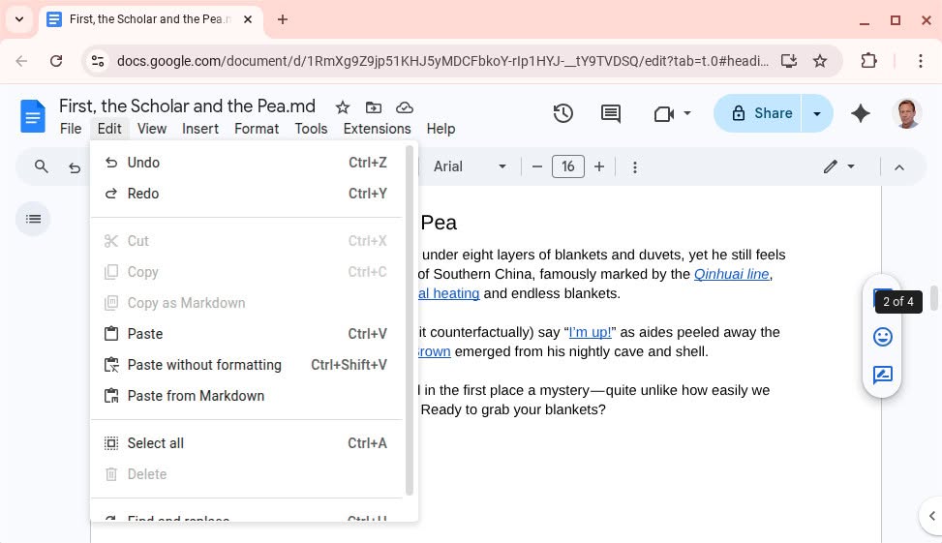Check the cloud document status icon
The height and width of the screenshot is (543, 942).
[x=405, y=107]
